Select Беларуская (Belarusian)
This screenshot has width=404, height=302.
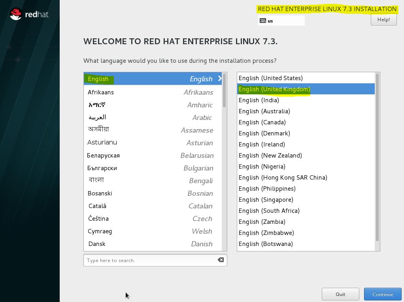tap(153, 155)
